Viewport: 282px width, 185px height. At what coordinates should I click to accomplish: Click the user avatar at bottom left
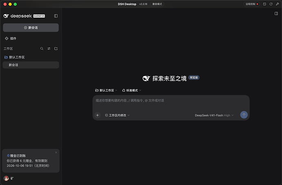pyautogui.click(x=6, y=178)
